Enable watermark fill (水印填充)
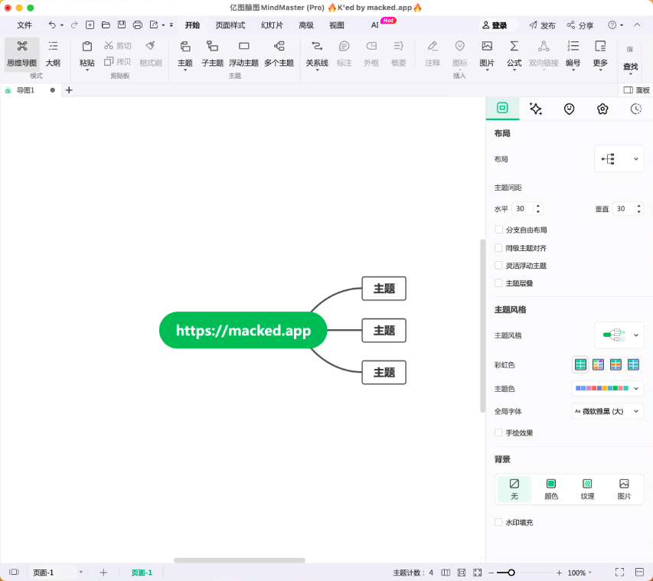The image size is (653, 581). 498,522
